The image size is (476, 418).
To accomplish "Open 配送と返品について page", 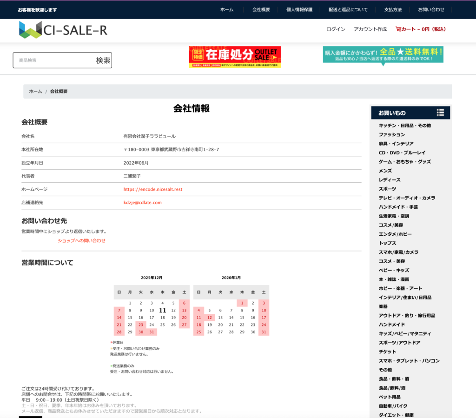I will [348, 10].
